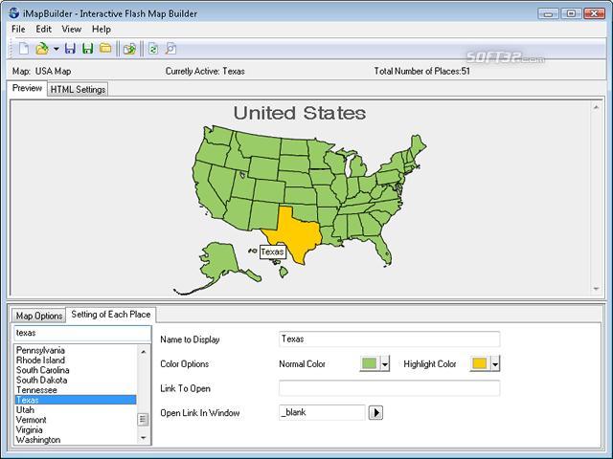Select the Setting of Each Place tab
The image size is (613, 459).
(111, 315)
